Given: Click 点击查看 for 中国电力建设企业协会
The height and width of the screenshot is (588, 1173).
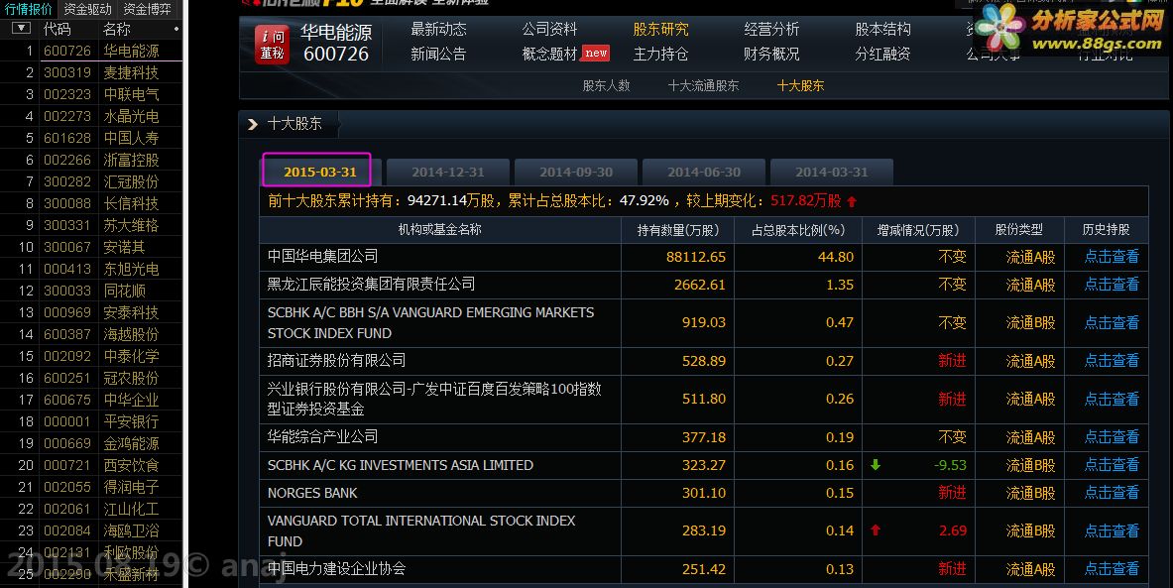Looking at the screenshot, I should (x=1112, y=568).
